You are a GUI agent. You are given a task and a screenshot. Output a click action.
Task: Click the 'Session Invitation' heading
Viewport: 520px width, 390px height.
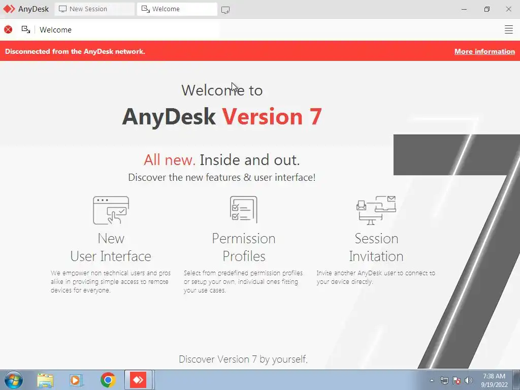click(x=376, y=247)
